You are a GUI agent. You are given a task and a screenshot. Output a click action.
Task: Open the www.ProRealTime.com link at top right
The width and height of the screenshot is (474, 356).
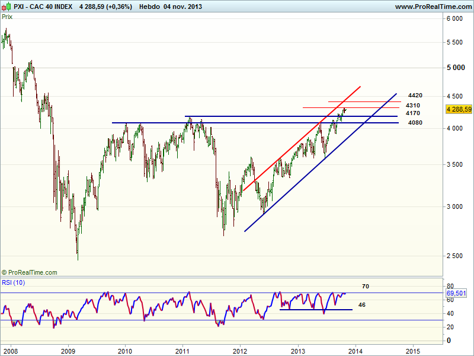point(433,7)
